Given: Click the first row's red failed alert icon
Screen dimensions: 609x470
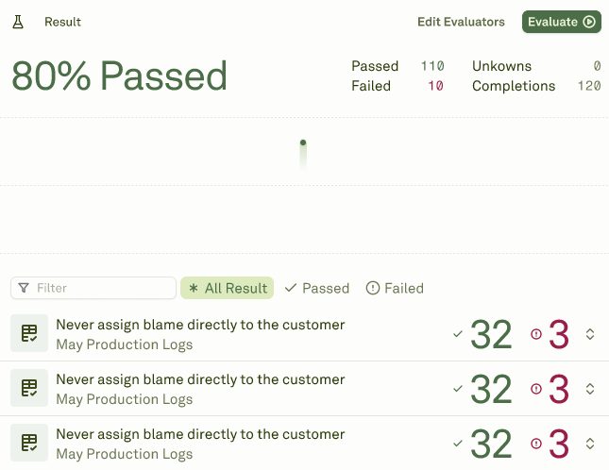Looking at the screenshot, I should pos(536,334).
